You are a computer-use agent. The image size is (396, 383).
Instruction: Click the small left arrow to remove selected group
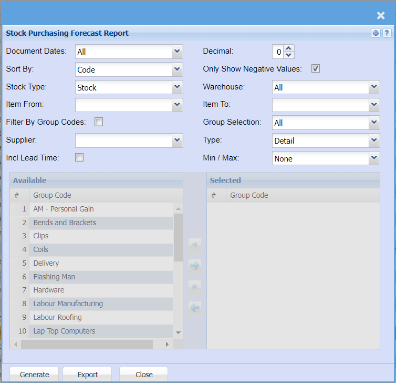(194, 286)
